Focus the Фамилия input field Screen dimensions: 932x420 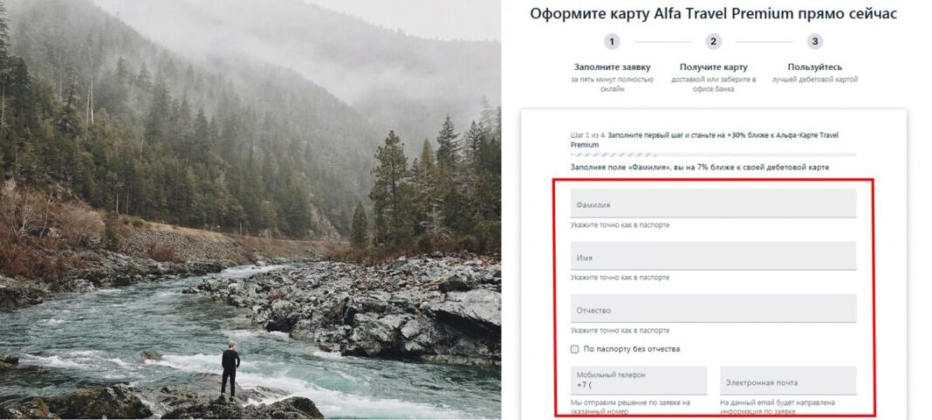713,203
